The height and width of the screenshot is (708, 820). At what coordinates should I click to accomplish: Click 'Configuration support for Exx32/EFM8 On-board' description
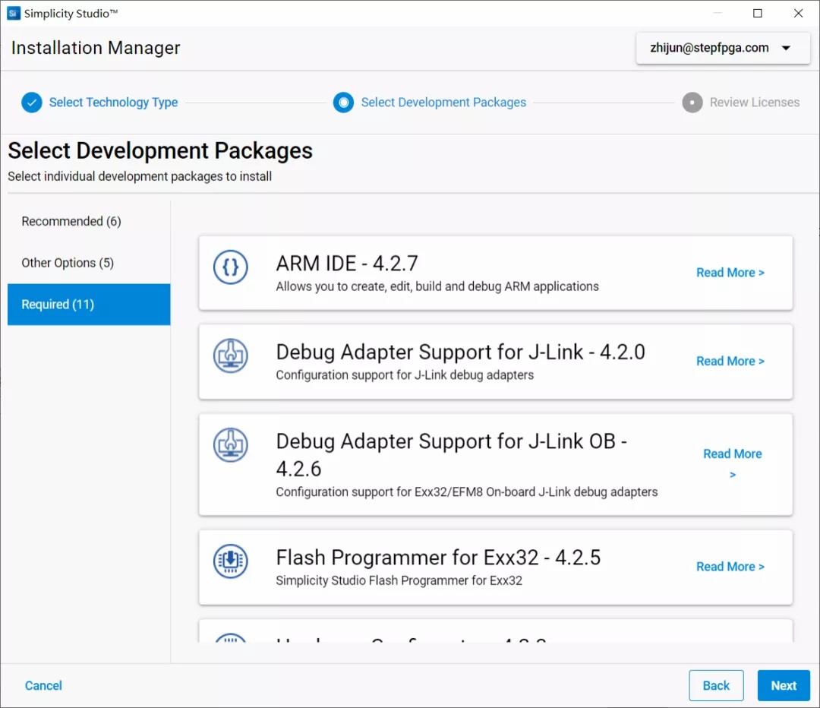click(x=466, y=492)
